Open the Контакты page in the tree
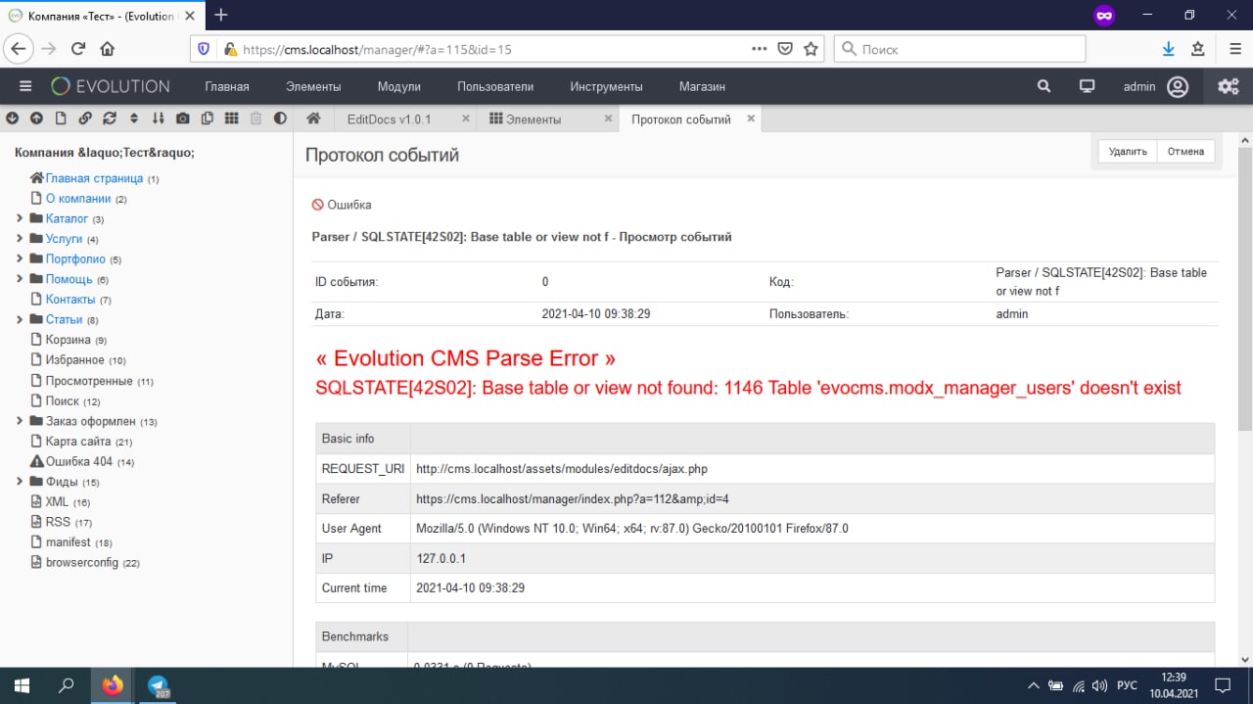This screenshot has width=1253, height=704. 70,299
